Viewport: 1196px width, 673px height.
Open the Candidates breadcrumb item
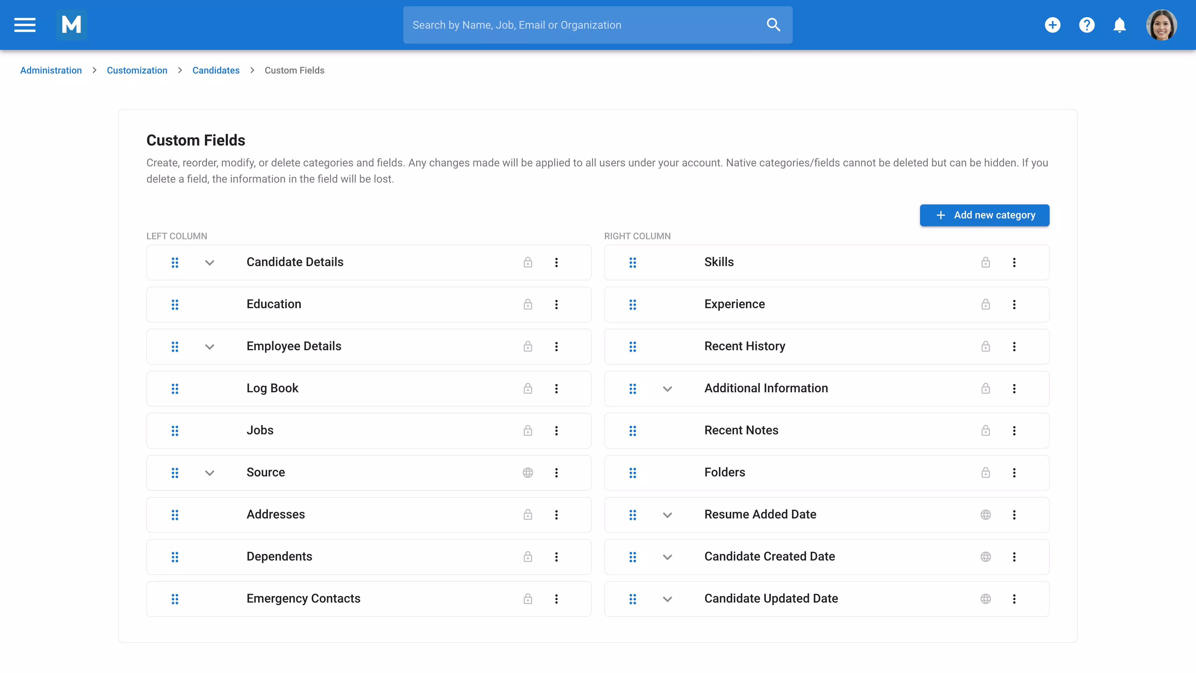[x=216, y=70]
